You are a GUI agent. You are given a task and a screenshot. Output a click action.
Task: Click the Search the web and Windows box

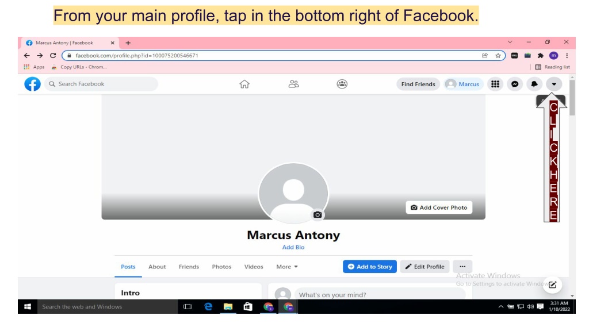pos(108,307)
